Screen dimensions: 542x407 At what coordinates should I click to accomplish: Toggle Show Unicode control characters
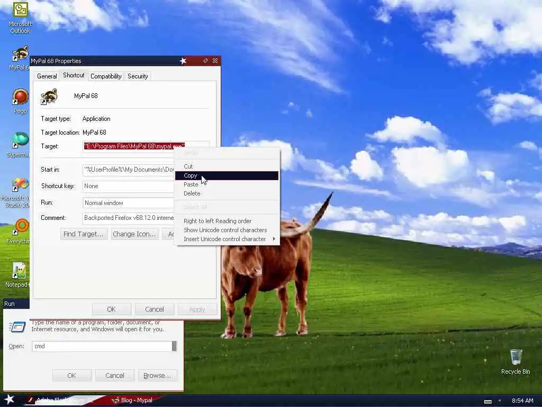pos(227,230)
